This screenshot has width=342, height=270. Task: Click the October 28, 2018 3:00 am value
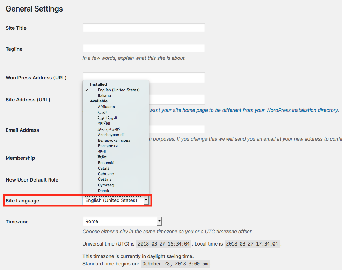pos(175,264)
